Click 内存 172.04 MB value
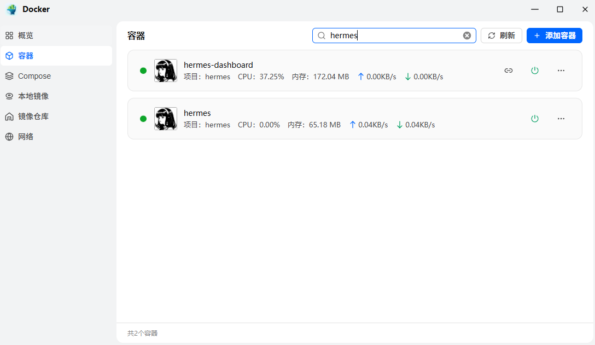The image size is (595, 345). point(331,77)
